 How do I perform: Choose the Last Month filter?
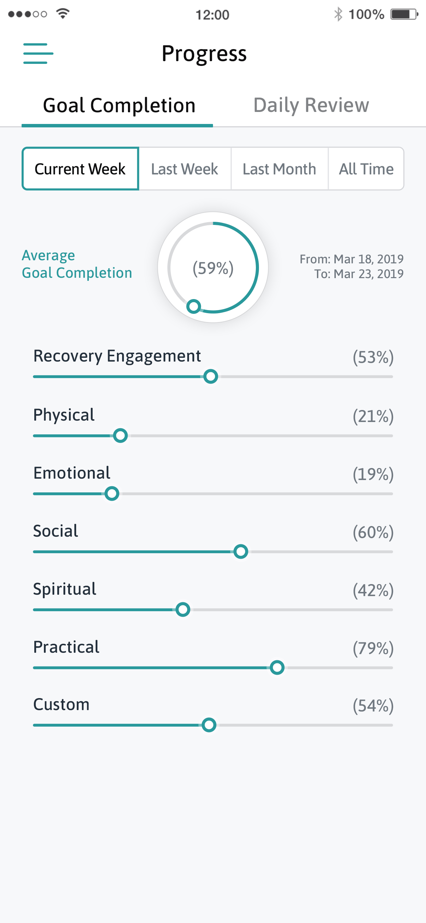click(279, 169)
